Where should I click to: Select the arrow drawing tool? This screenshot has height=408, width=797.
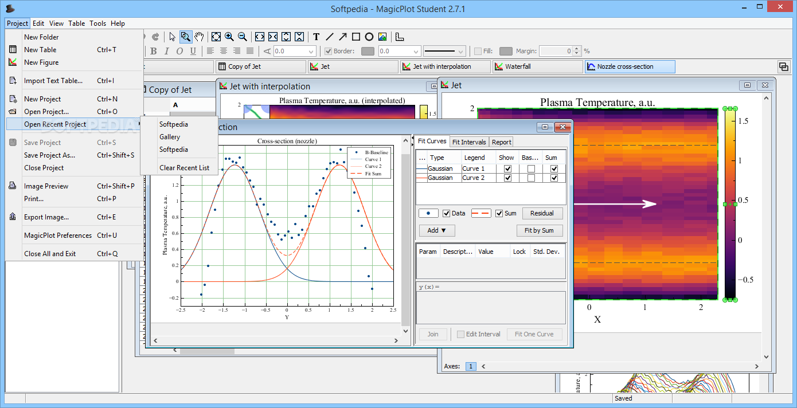coord(342,37)
